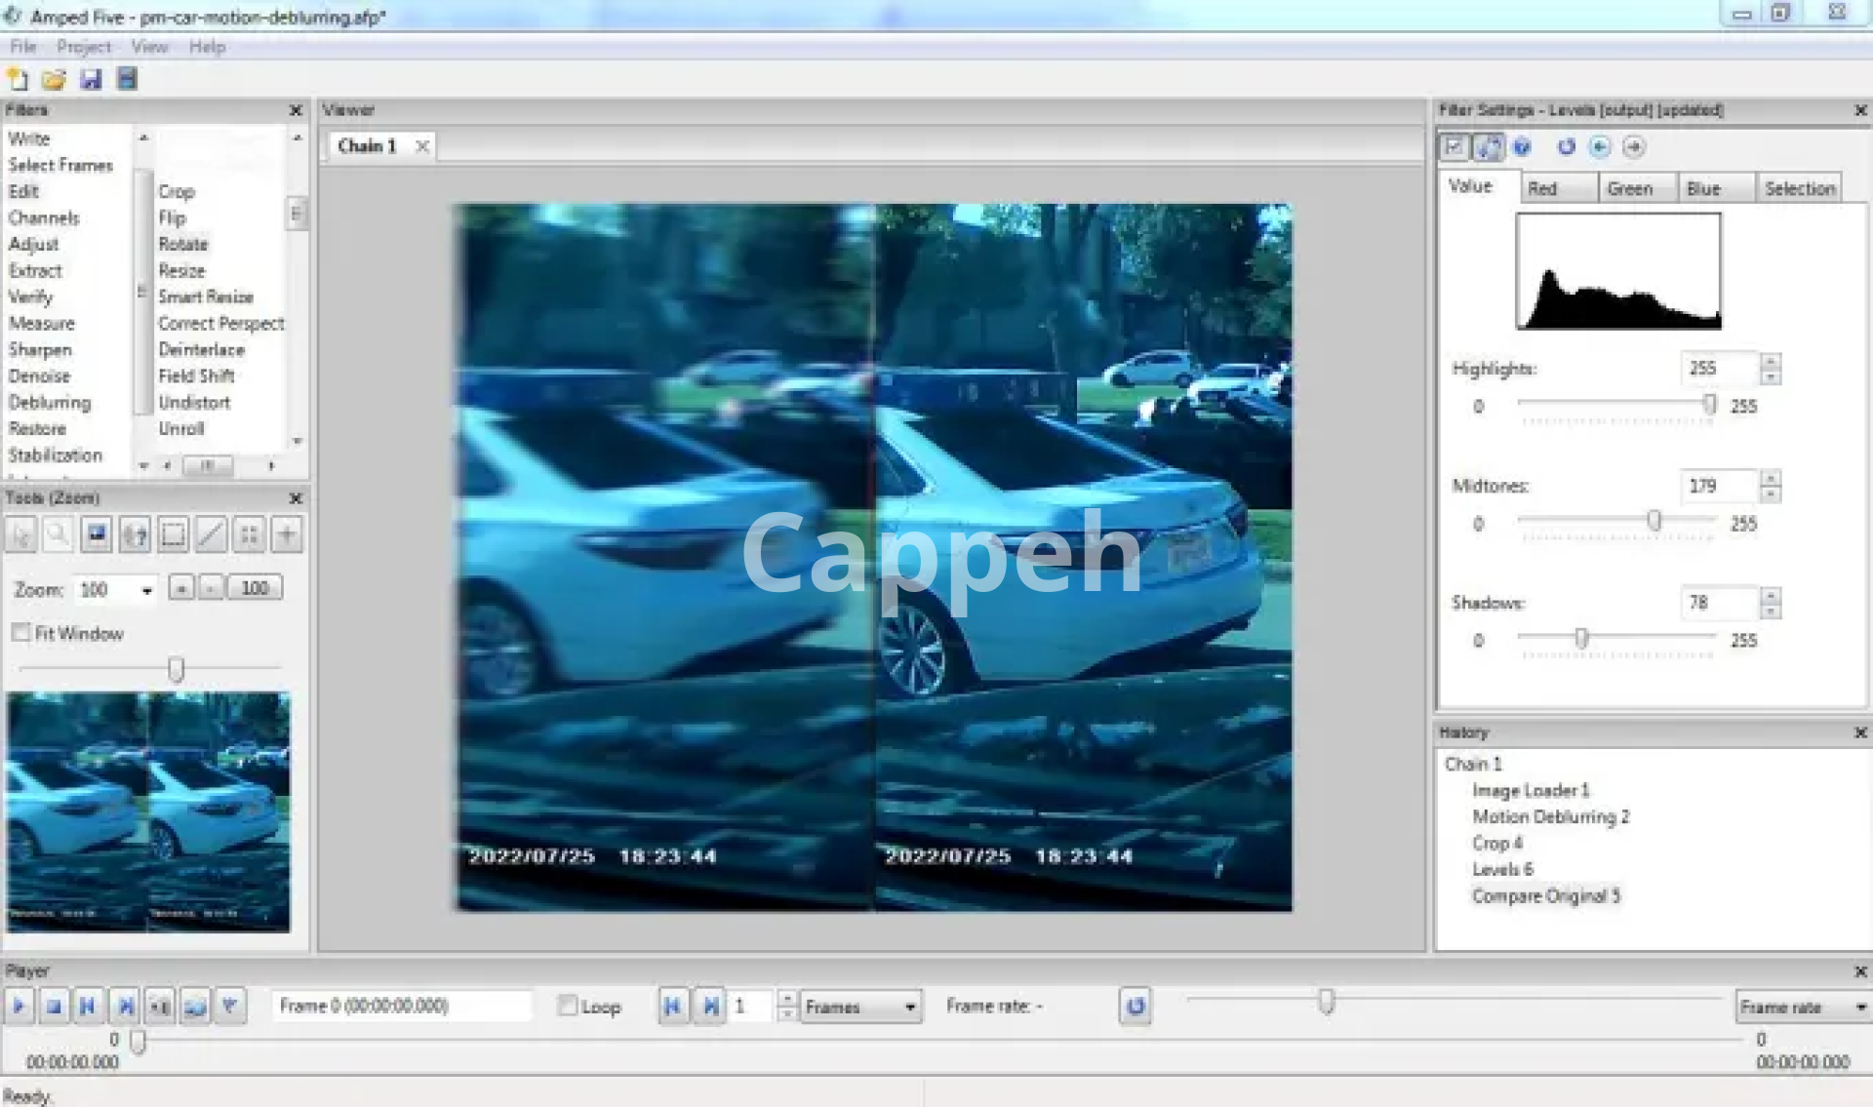Open the Zoom percentage dropdown
Image resolution: width=1873 pixels, height=1107 pixels.
[x=147, y=590]
